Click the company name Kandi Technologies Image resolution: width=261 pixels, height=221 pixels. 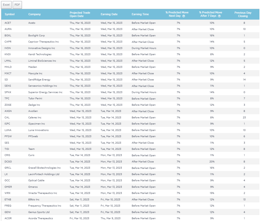[40, 54]
